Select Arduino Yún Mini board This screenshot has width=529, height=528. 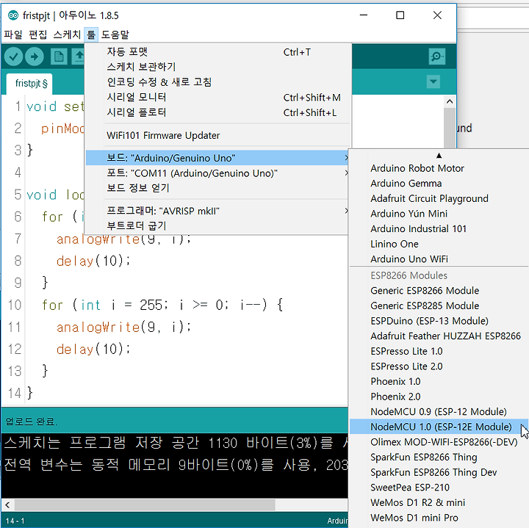click(439, 214)
